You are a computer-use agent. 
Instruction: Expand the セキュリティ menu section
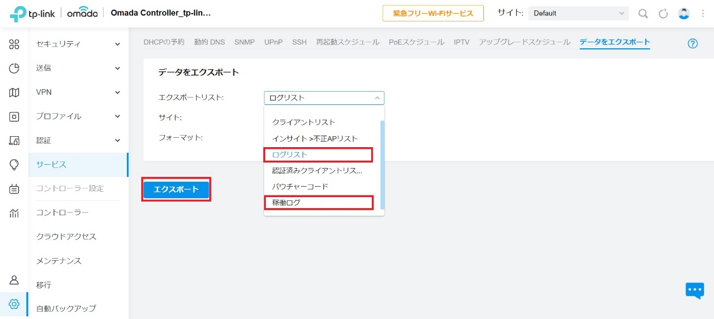(78, 44)
